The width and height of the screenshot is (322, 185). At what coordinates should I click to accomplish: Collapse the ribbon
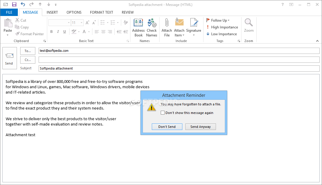317,41
